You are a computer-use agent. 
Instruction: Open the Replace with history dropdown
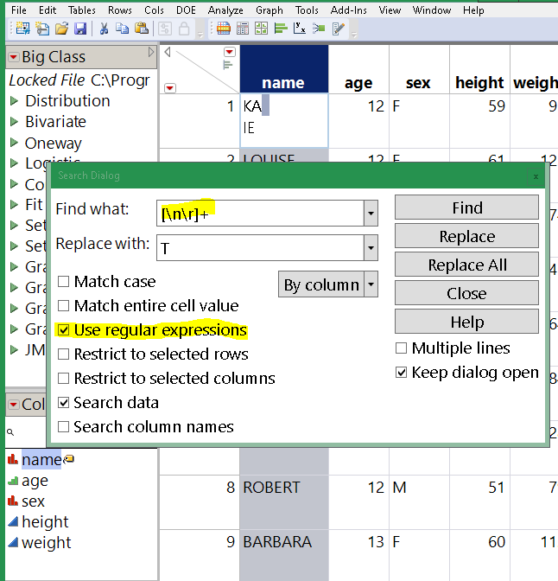point(371,247)
